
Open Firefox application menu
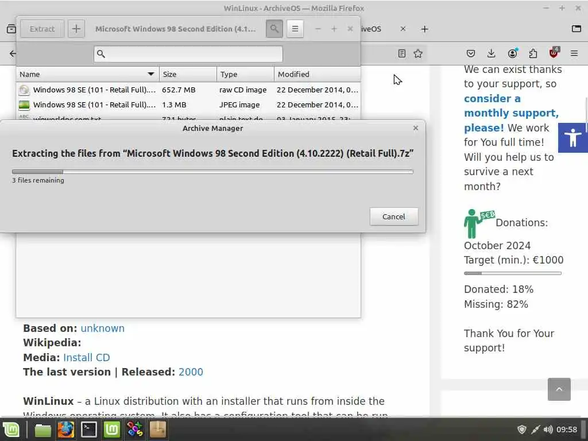574,53
